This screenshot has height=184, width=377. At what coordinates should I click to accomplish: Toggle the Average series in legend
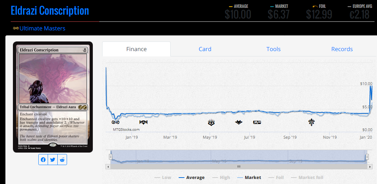click(192, 178)
